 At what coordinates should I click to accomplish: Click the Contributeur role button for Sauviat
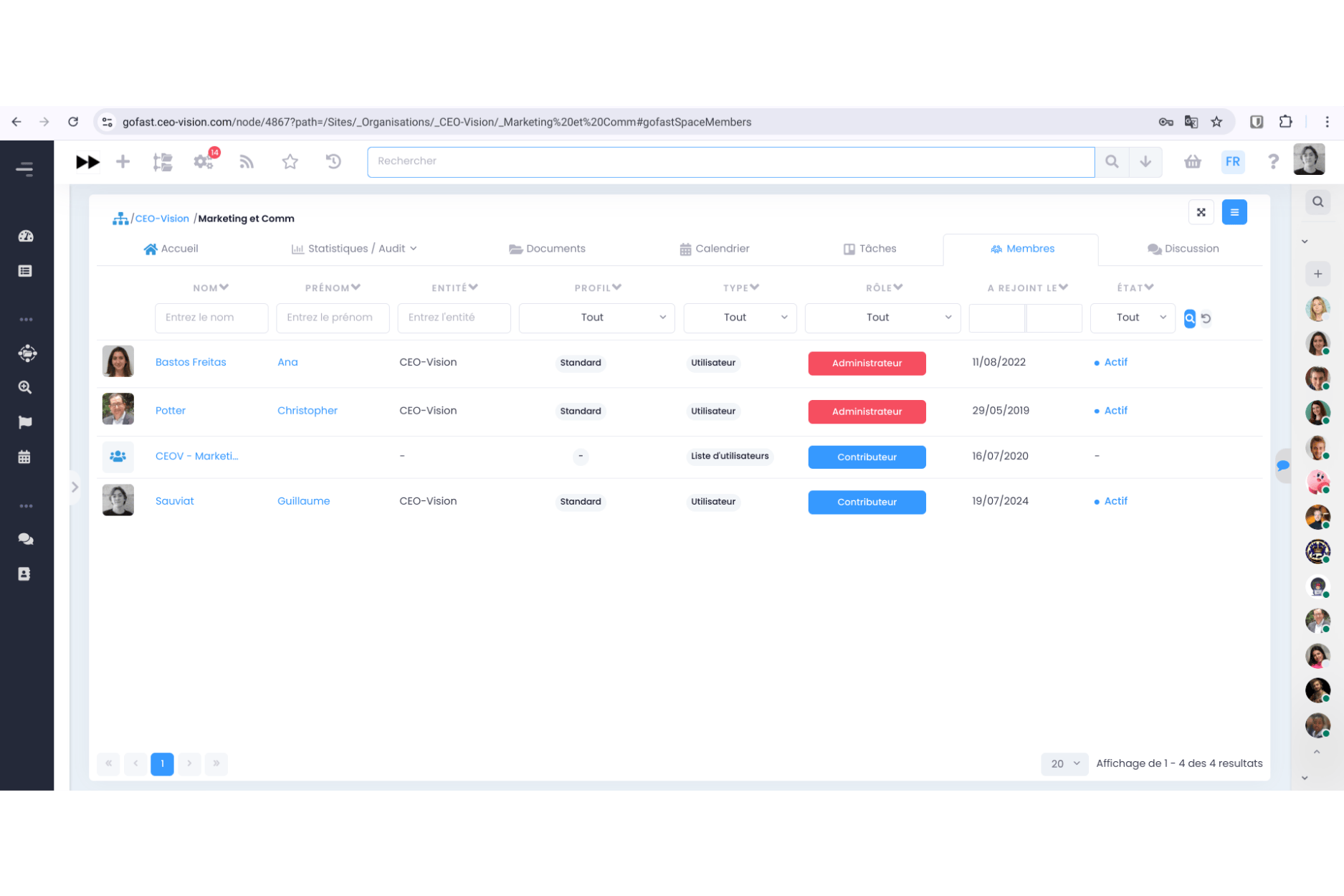point(867,502)
